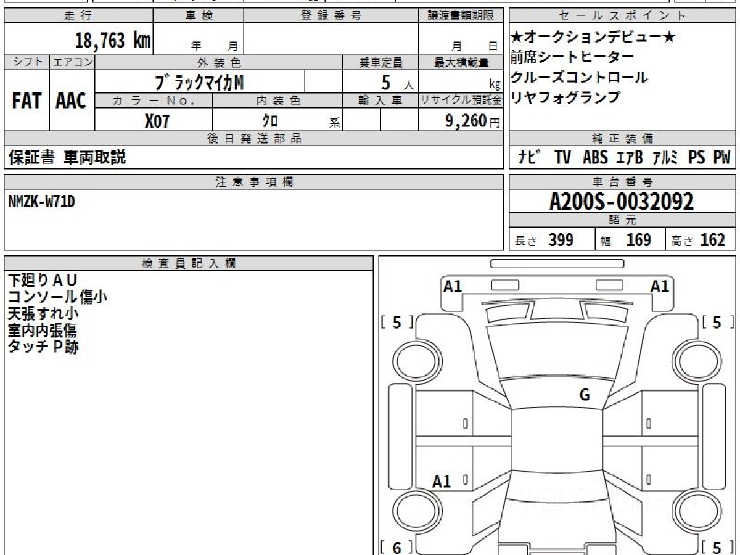Screen dimensions: 740x555
Task: Click the カラーNo. header
Action: coord(154,101)
